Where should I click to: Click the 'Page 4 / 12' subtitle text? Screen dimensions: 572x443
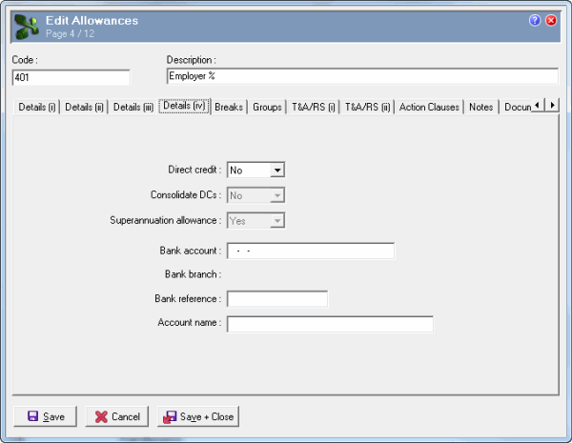pos(70,34)
